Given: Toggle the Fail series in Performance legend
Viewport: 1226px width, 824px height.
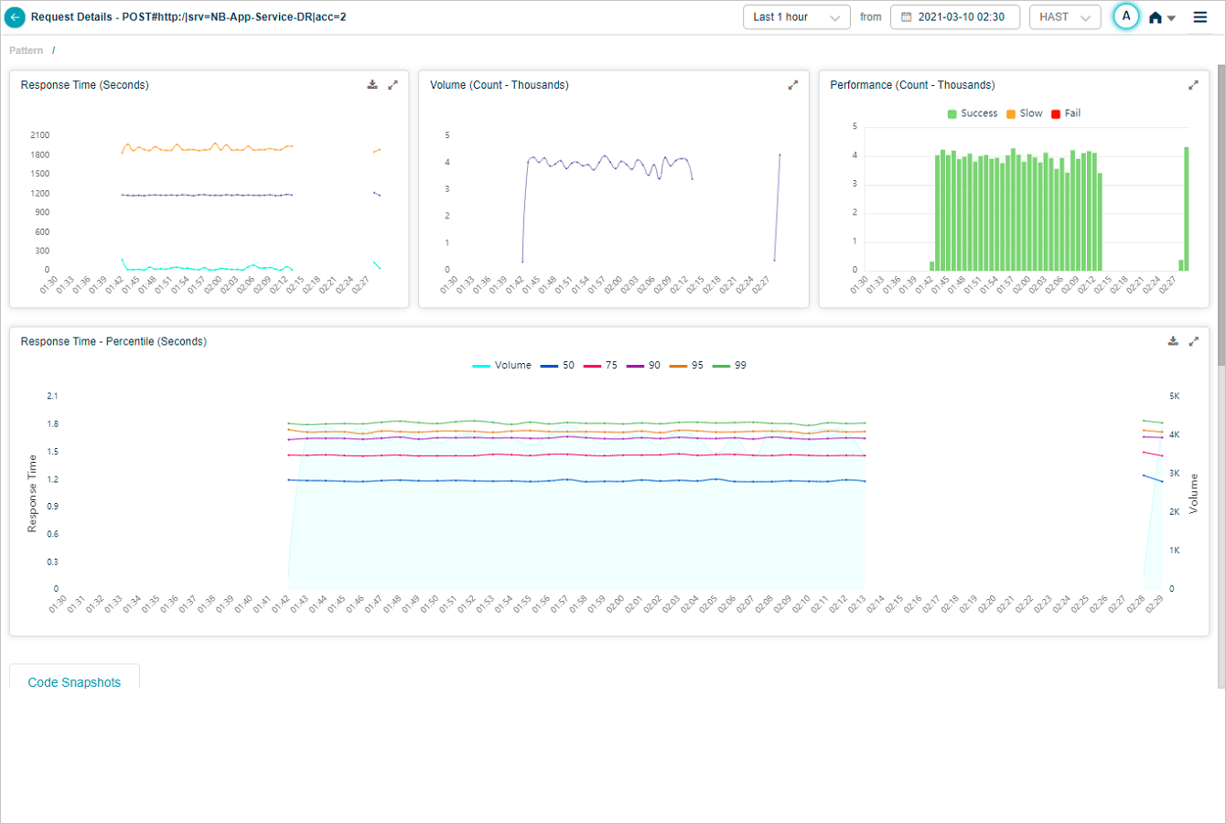Looking at the screenshot, I should coord(1066,113).
